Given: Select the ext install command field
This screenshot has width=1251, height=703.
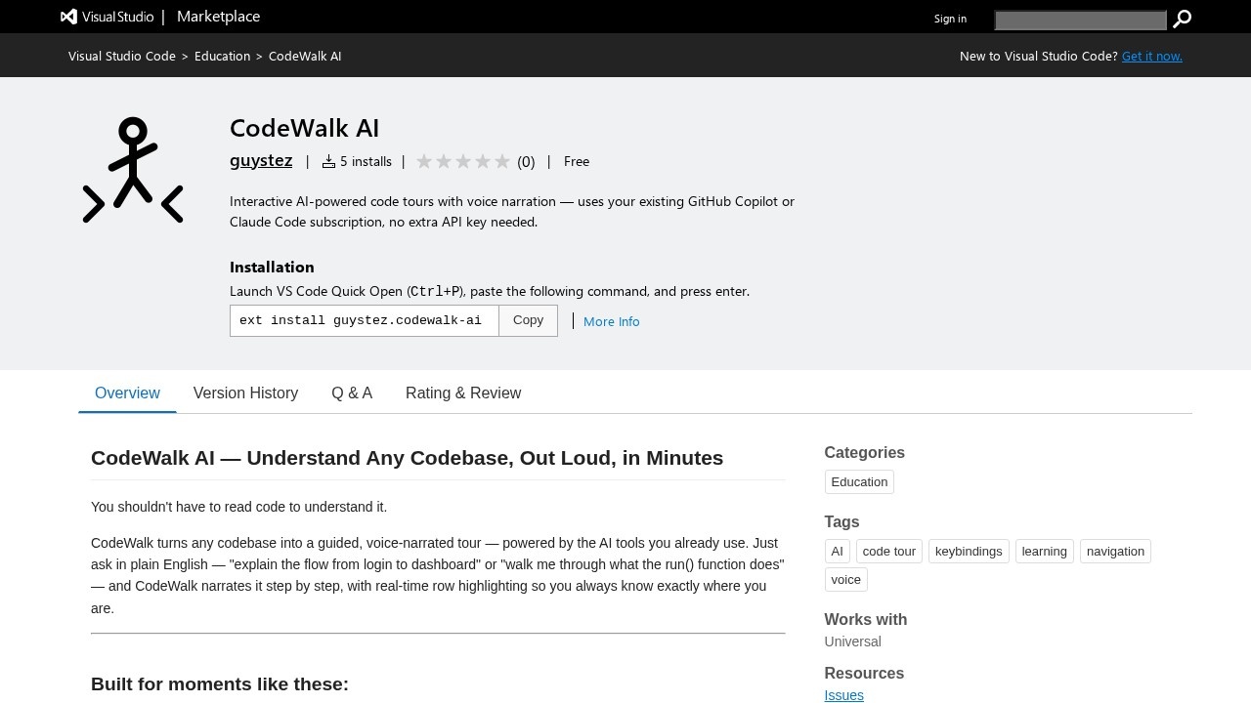Looking at the screenshot, I should click(365, 320).
